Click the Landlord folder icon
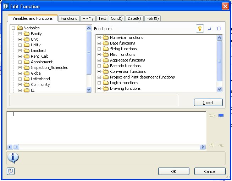 pos(27,51)
